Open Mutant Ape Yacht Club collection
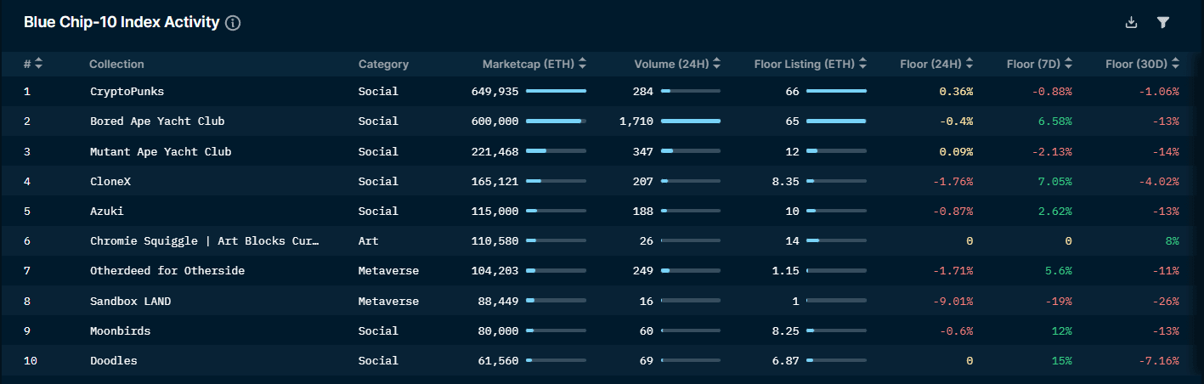This screenshot has height=384, width=1204. [x=161, y=151]
